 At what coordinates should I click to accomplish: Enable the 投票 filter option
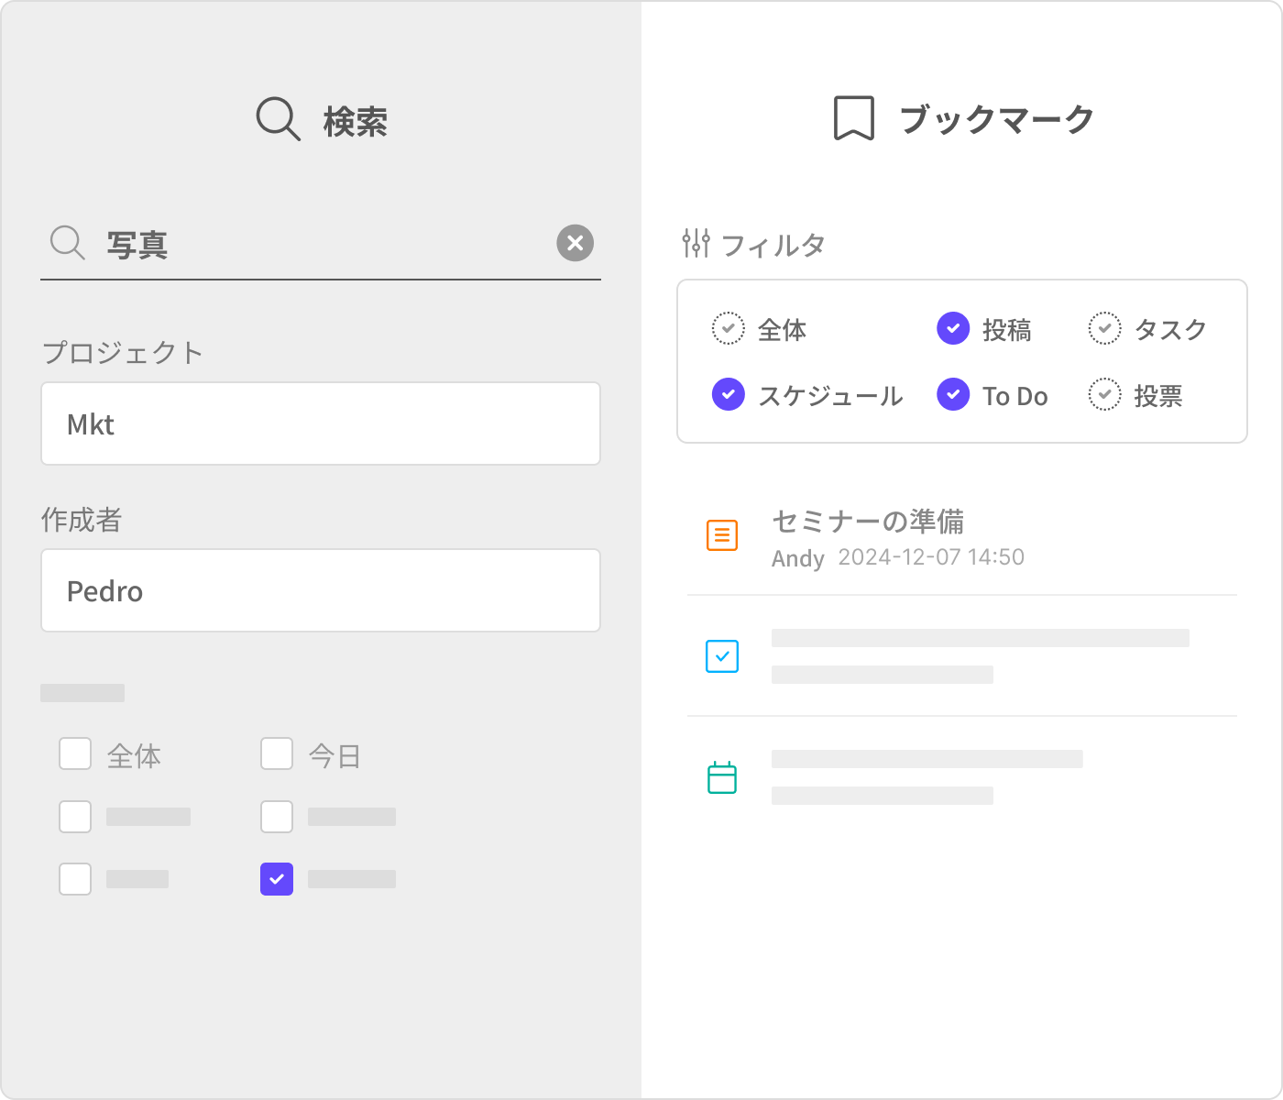1104,395
